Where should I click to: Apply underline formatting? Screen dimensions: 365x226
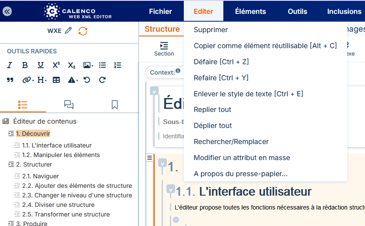[40, 65]
